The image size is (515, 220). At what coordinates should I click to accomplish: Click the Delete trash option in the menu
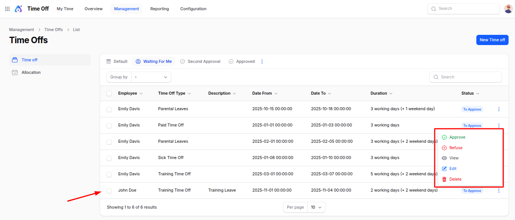[x=455, y=179]
